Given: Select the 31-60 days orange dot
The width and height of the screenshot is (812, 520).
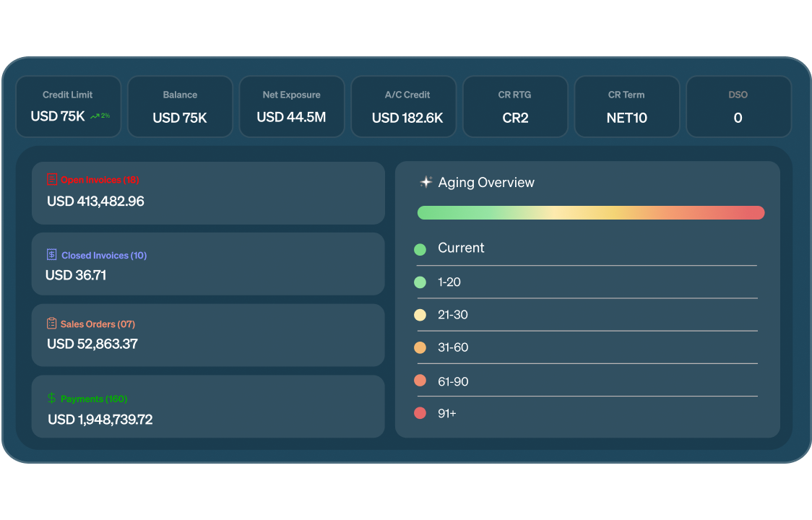Looking at the screenshot, I should [x=420, y=347].
